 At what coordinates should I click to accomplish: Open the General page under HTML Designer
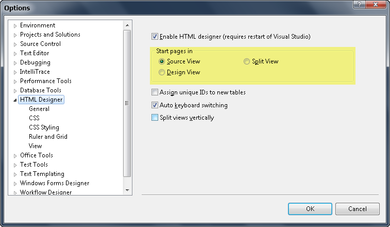[x=39, y=109]
